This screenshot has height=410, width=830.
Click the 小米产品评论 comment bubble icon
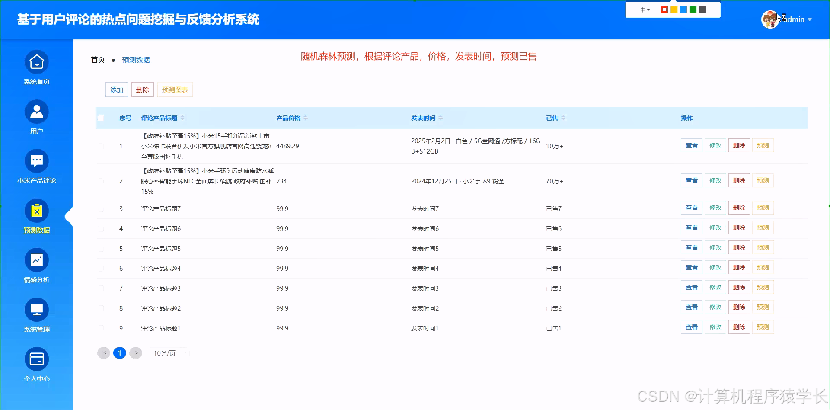point(36,161)
